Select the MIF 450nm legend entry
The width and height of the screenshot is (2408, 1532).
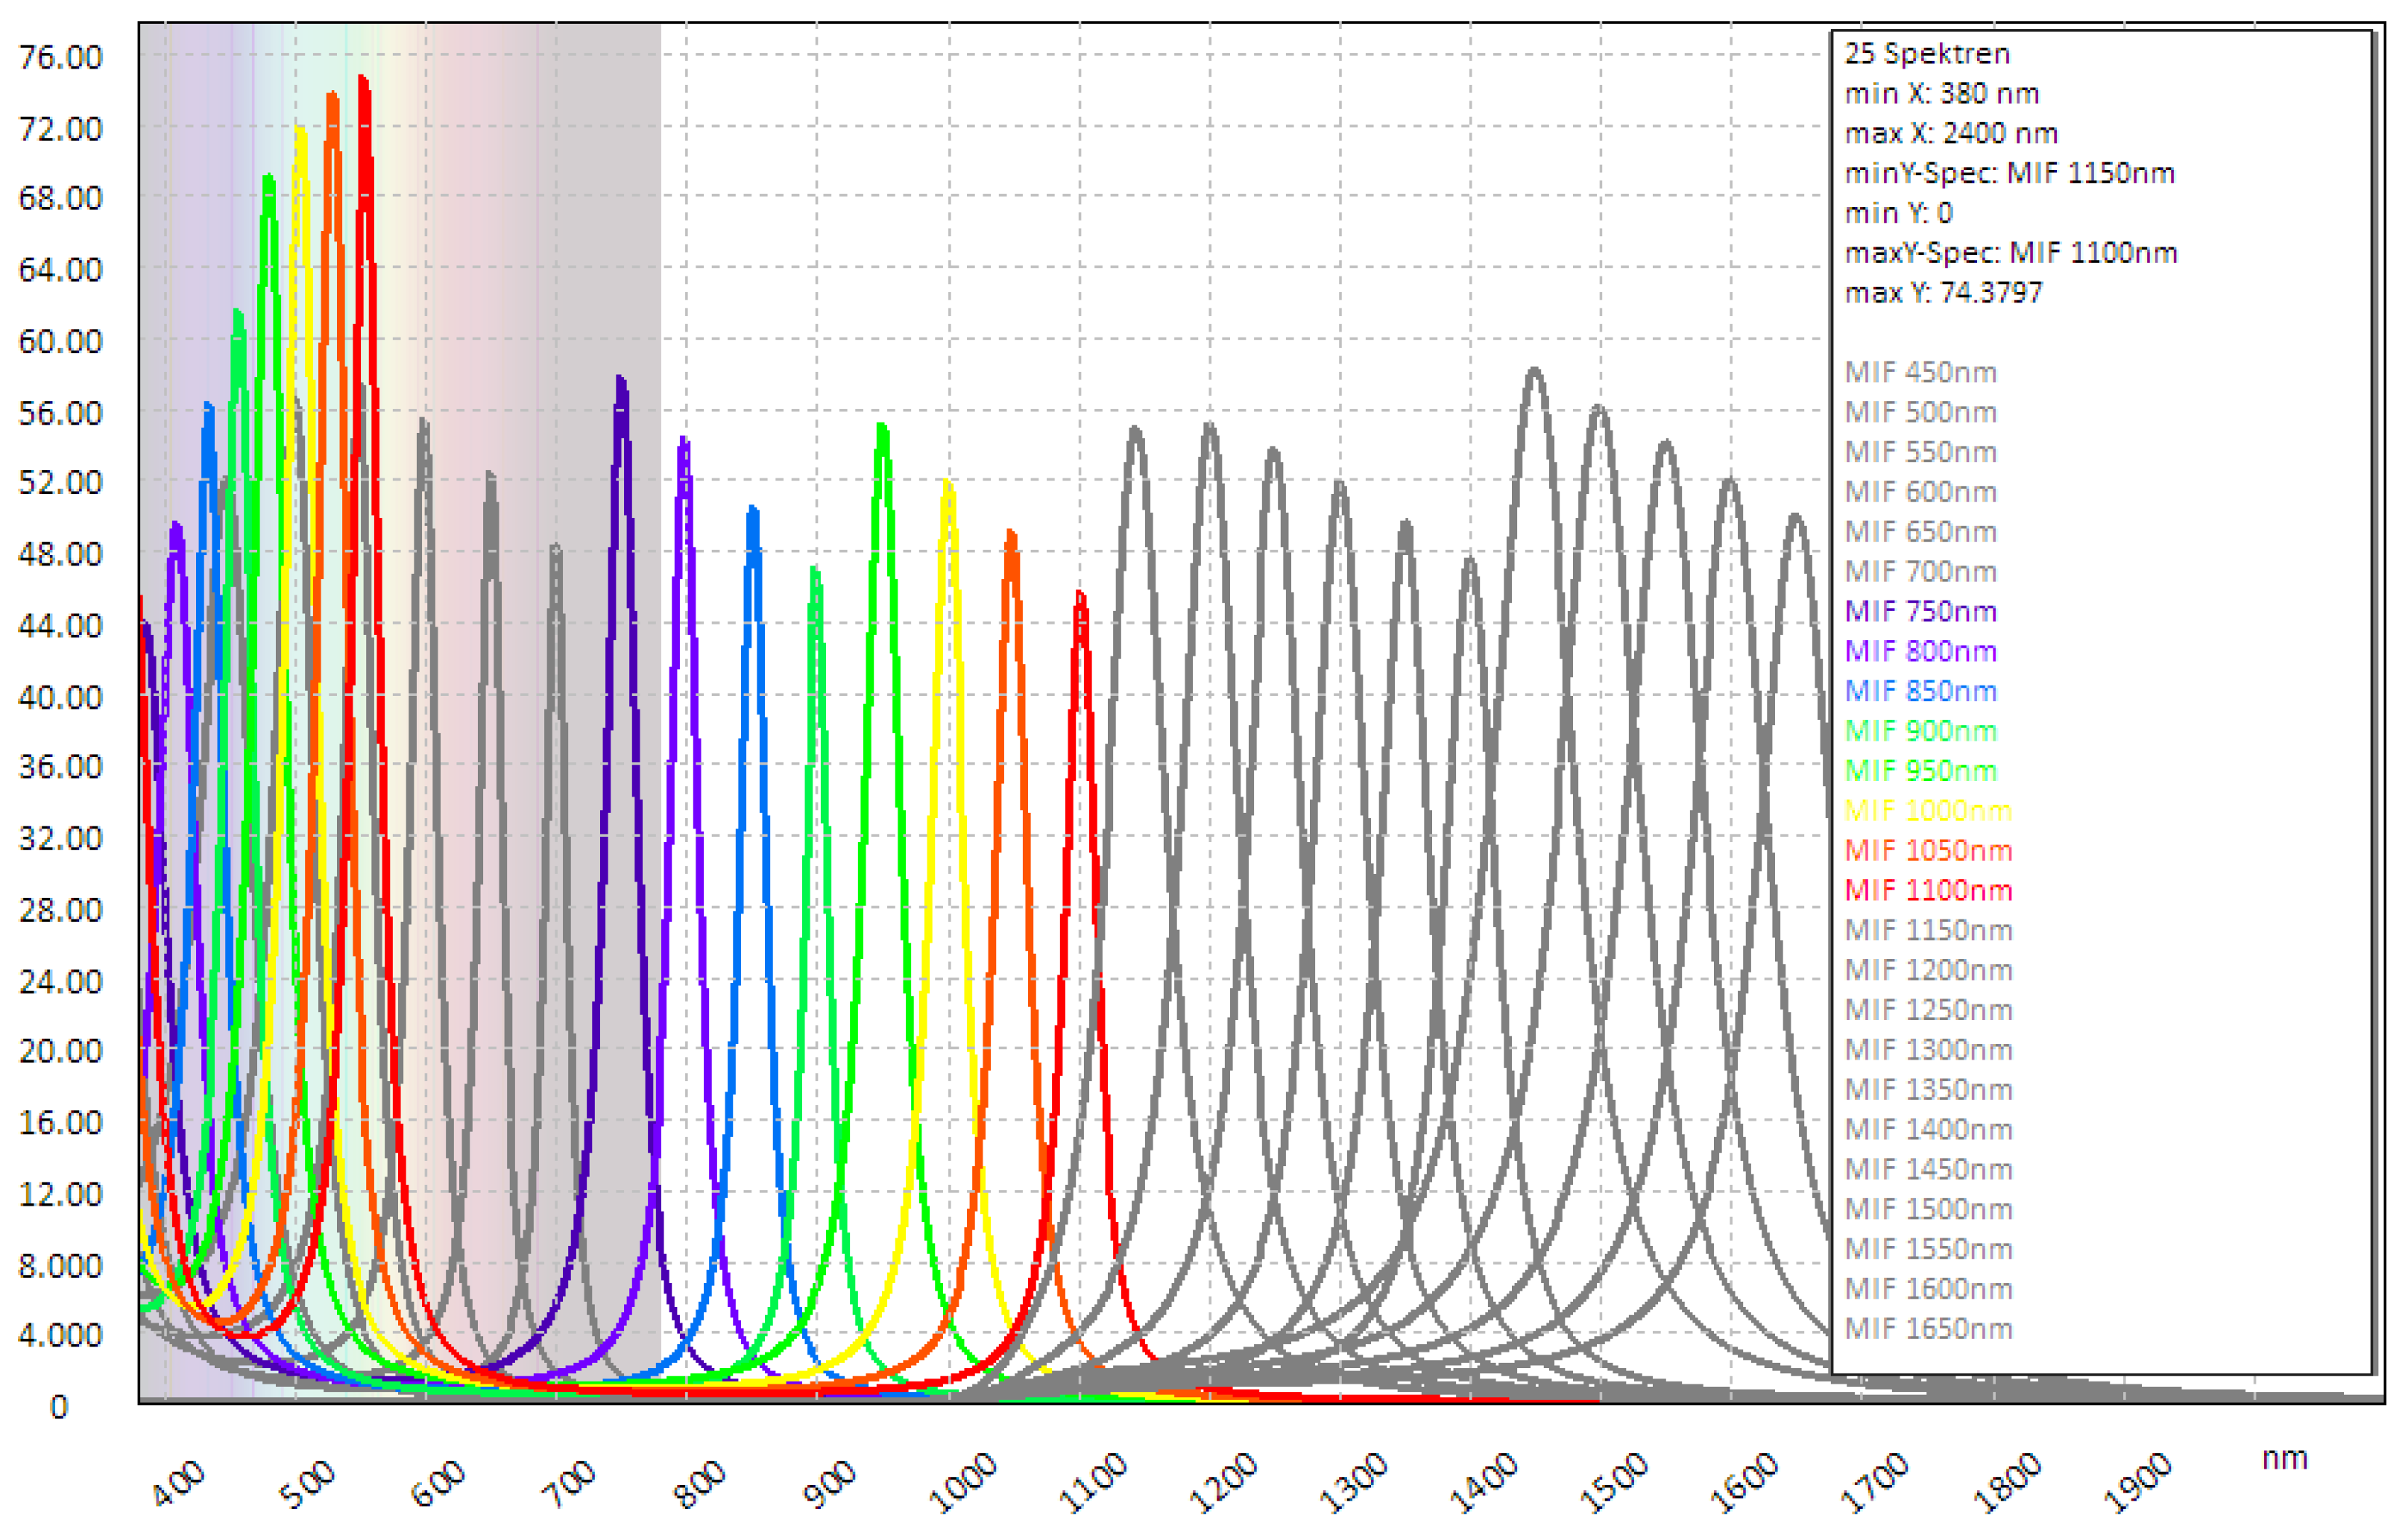click(1920, 373)
